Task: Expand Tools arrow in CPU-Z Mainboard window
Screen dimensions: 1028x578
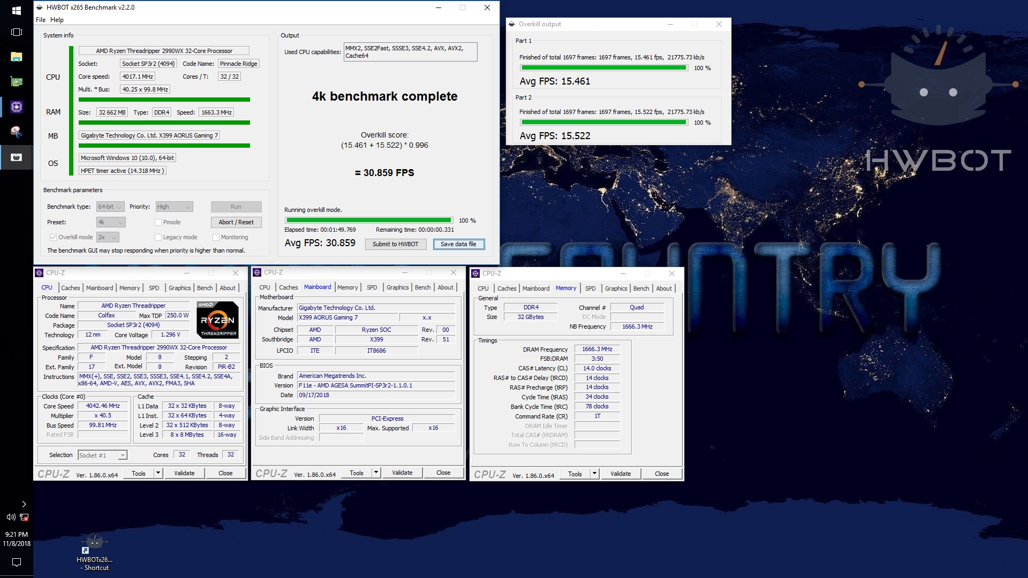Action: (376, 473)
